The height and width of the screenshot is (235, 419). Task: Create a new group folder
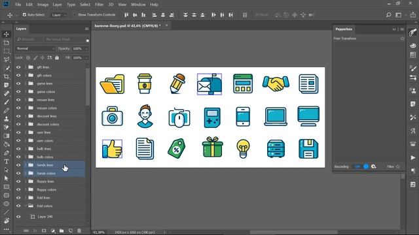[x=62, y=230]
